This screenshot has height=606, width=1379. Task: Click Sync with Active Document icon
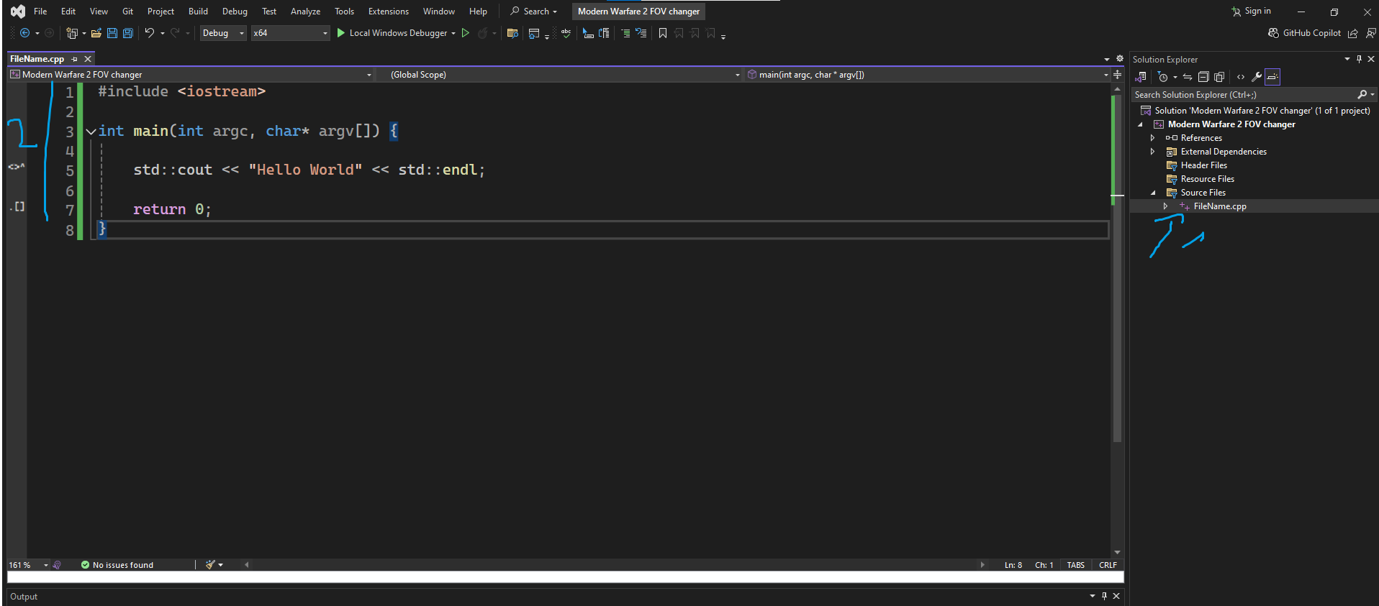pyautogui.click(x=1188, y=77)
